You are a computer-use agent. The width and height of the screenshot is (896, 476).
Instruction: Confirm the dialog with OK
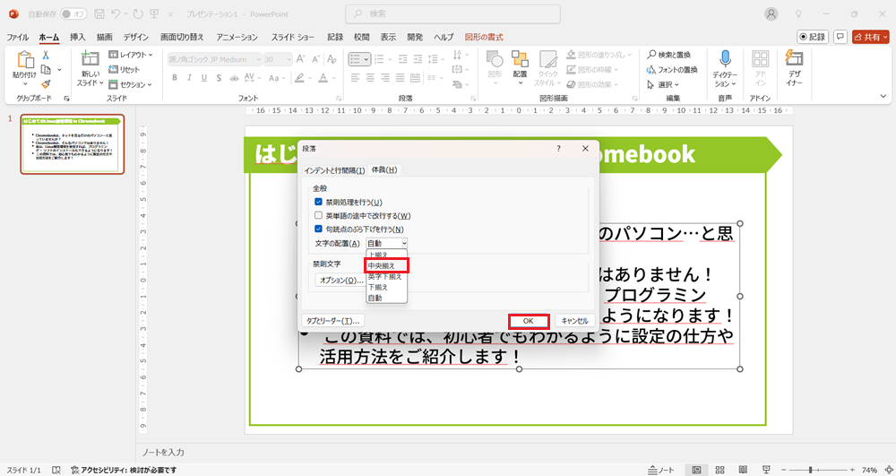coord(529,321)
